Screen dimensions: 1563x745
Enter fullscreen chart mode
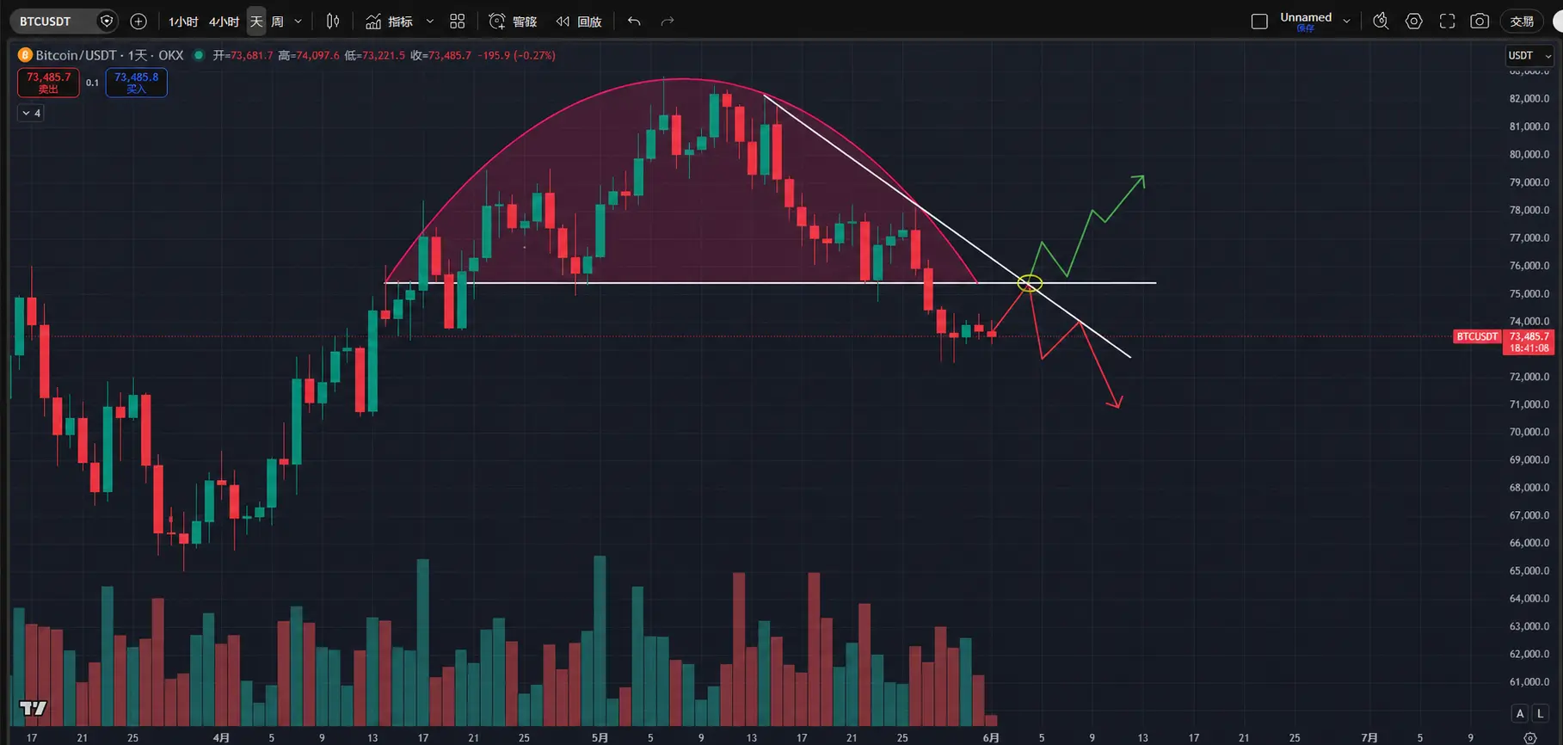pos(1447,22)
